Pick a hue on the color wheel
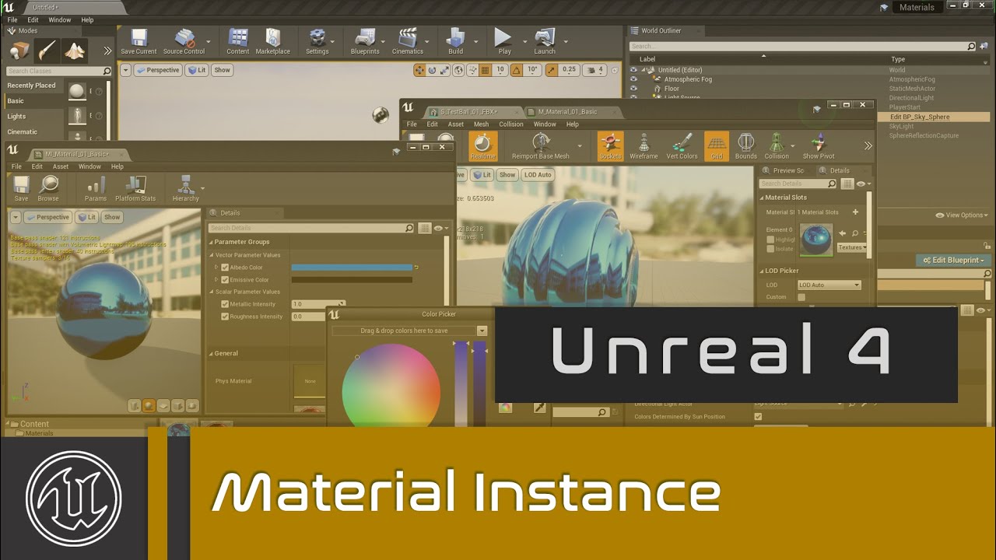Viewport: 996px width, 560px height. pyautogui.click(x=391, y=386)
